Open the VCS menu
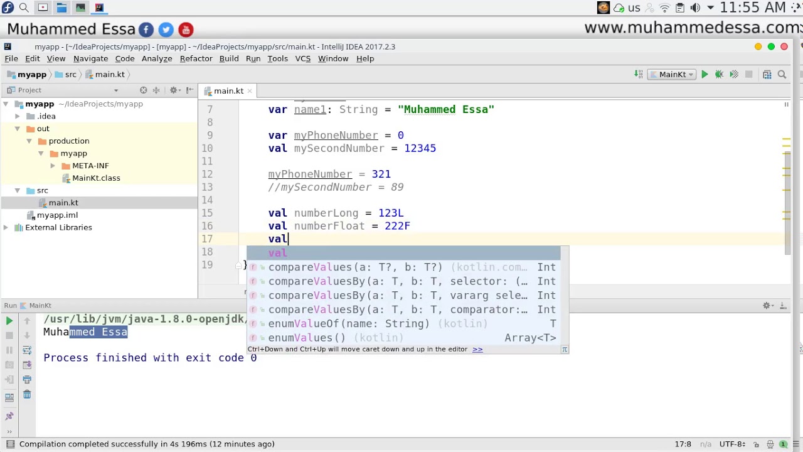The height and width of the screenshot is (452, 803). tap(302, 58)
